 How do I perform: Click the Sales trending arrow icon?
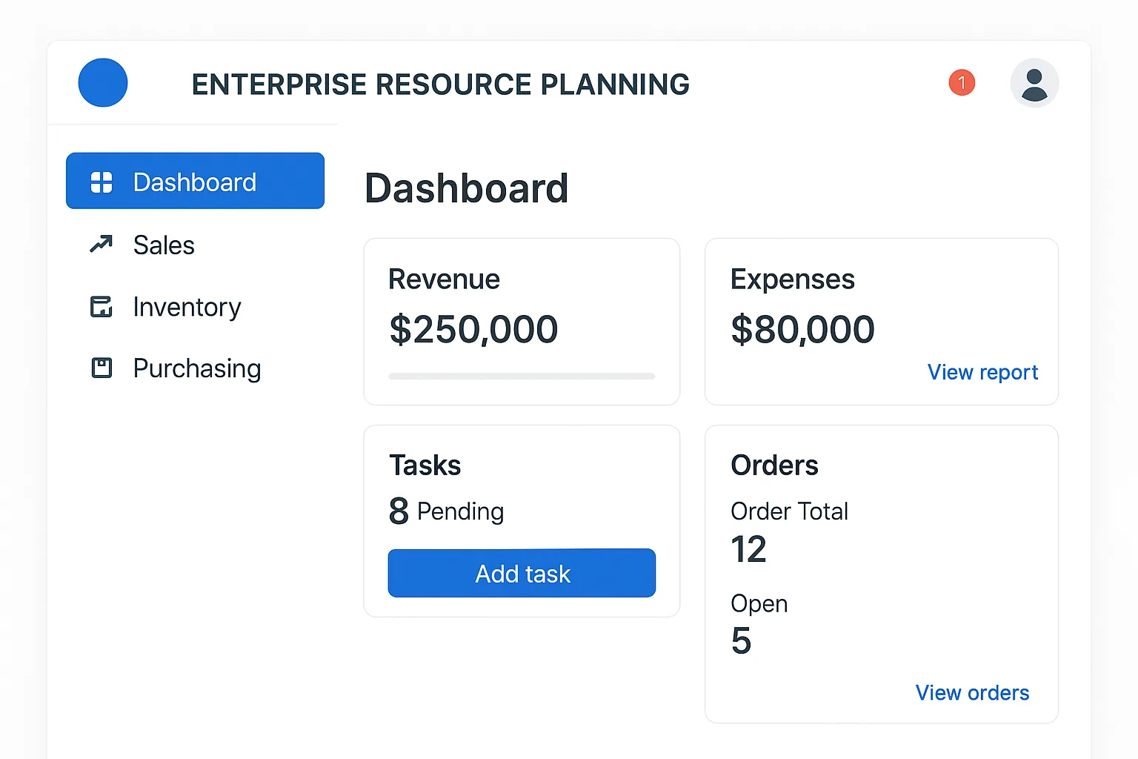point(101,245)
